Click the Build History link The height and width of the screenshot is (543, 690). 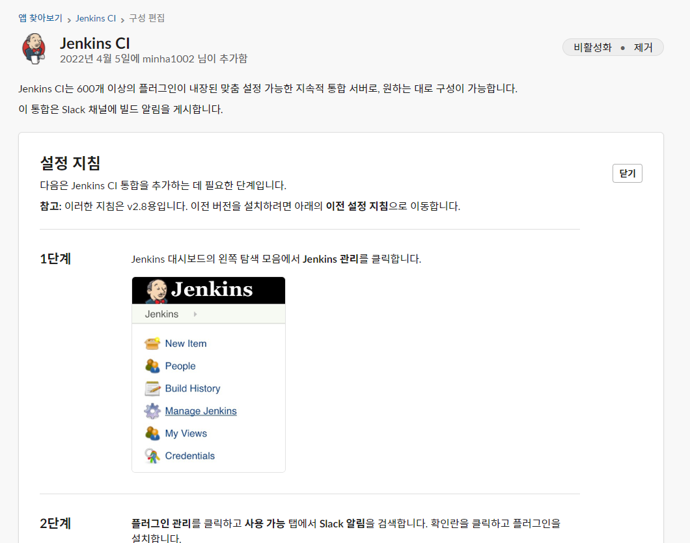pos(192,388)
